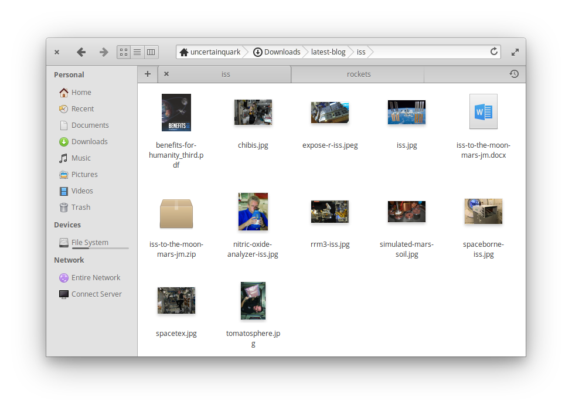Viewport: 572px width, 411px height.
Task: Switch to the rockets tab
Action: tap(358, 74)
